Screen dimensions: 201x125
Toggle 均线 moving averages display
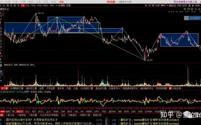[179, 5]
